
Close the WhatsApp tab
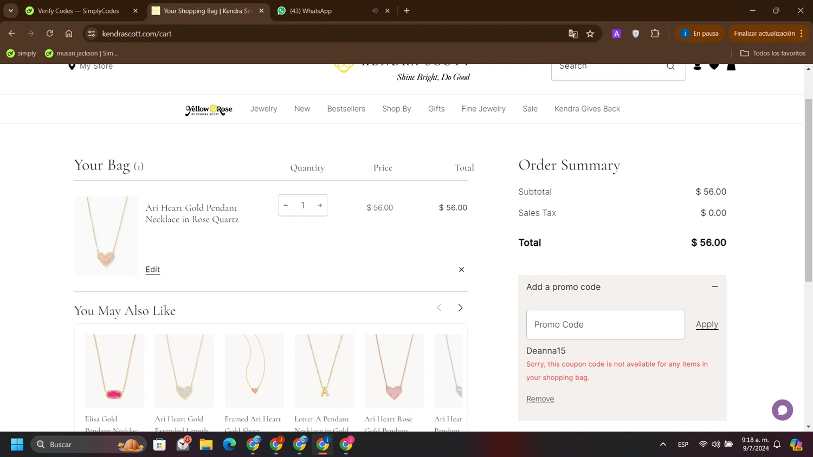click(388, 10)
